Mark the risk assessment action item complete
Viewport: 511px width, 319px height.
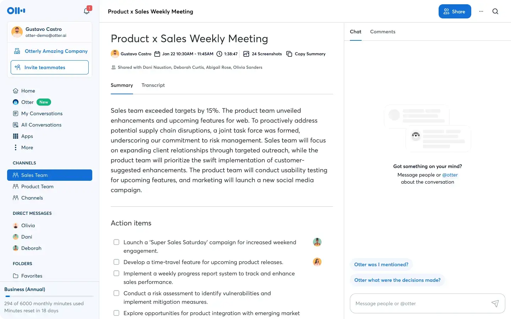point(116,293)
